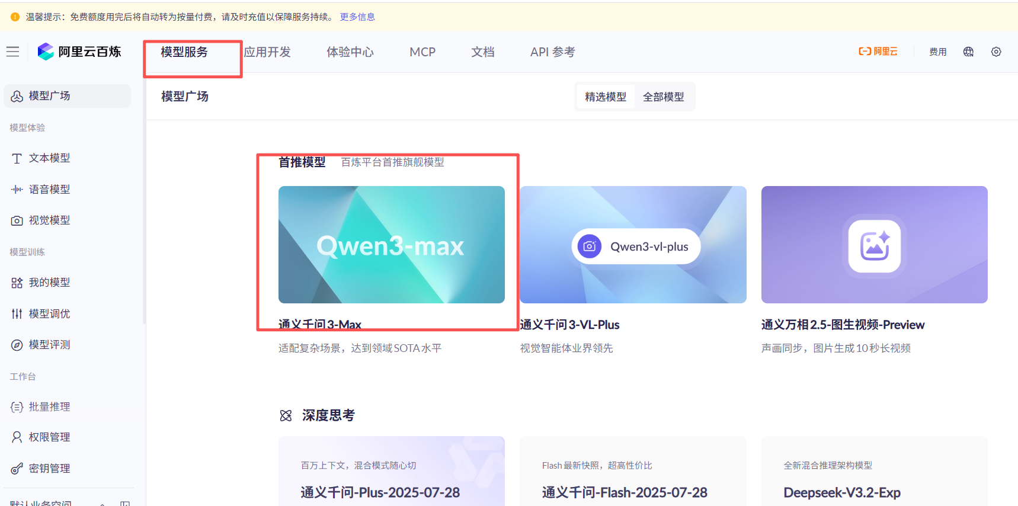Open the Qwen3-vl-plus model banner image
Screen dimensions: 1018x506
[x=633, y=245]
